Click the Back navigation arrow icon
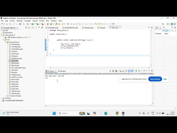The width and height of the screenshot is (177, 133). tap(102, 24)
